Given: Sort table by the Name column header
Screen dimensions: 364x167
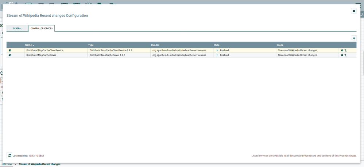Looking at the screenshot, I should 56,45.
